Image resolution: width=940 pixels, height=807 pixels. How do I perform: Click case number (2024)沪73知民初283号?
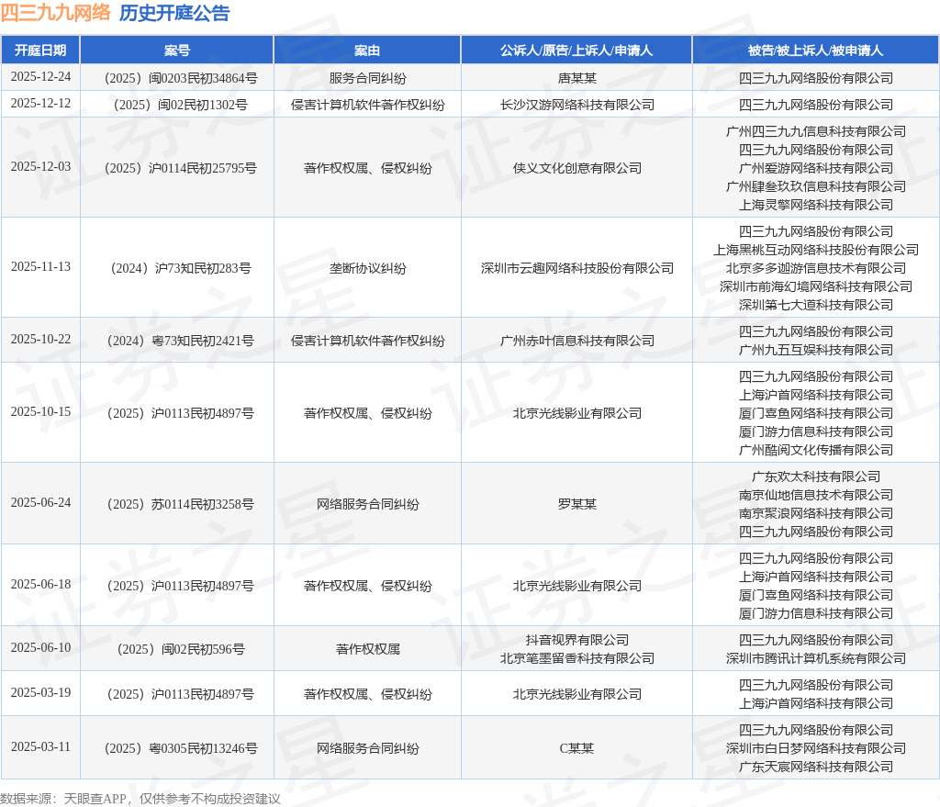click(x=181, y=268)
